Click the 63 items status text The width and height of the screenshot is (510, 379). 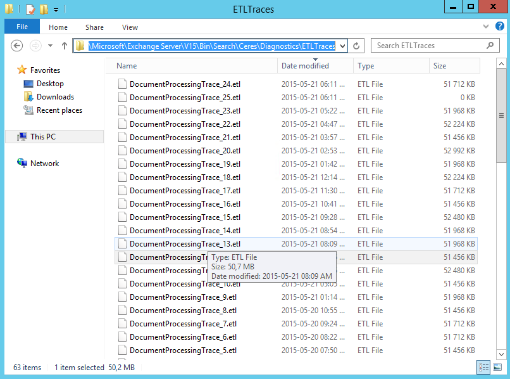pyautogui.click(x=27, y=368)
